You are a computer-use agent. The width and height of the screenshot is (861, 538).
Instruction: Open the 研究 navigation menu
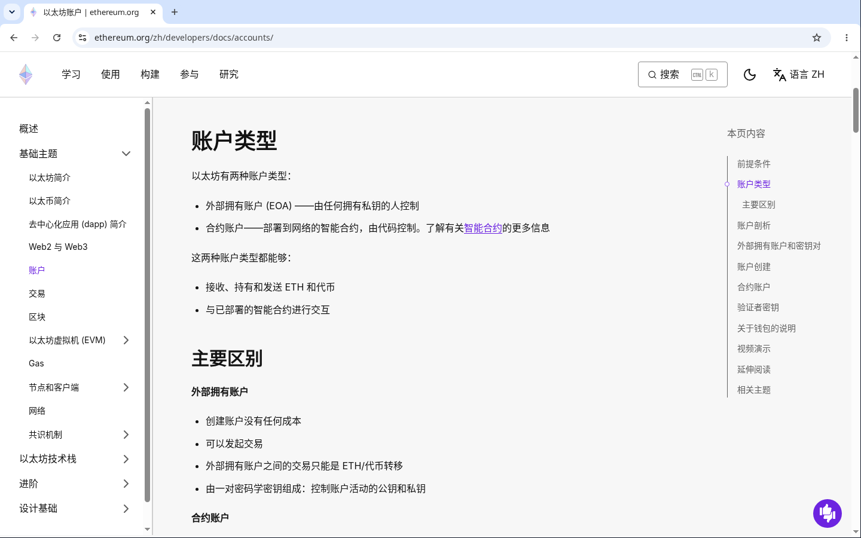[x=229, y=75]
